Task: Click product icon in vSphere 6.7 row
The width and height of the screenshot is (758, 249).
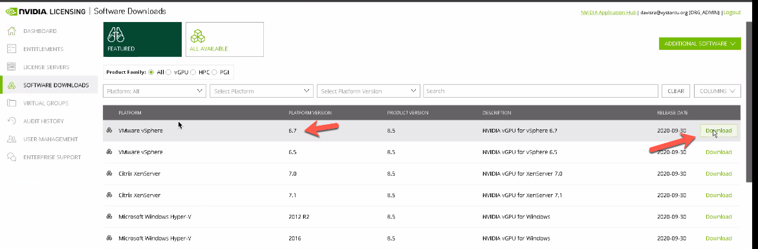Action: coord(109,131)
